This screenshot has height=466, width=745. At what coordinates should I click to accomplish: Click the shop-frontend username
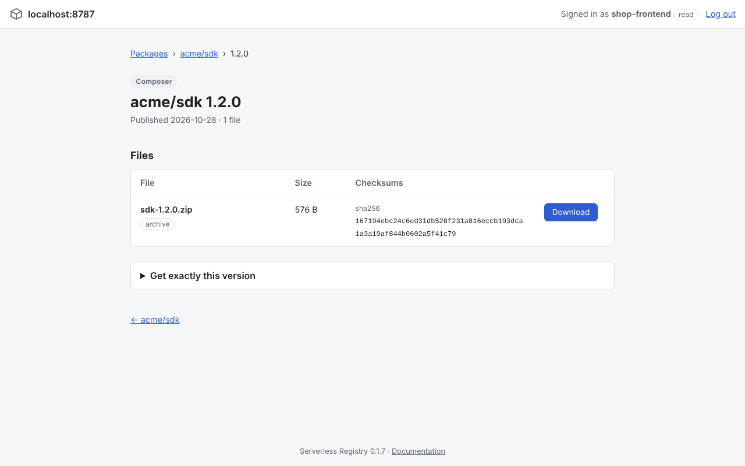[641, 14]
